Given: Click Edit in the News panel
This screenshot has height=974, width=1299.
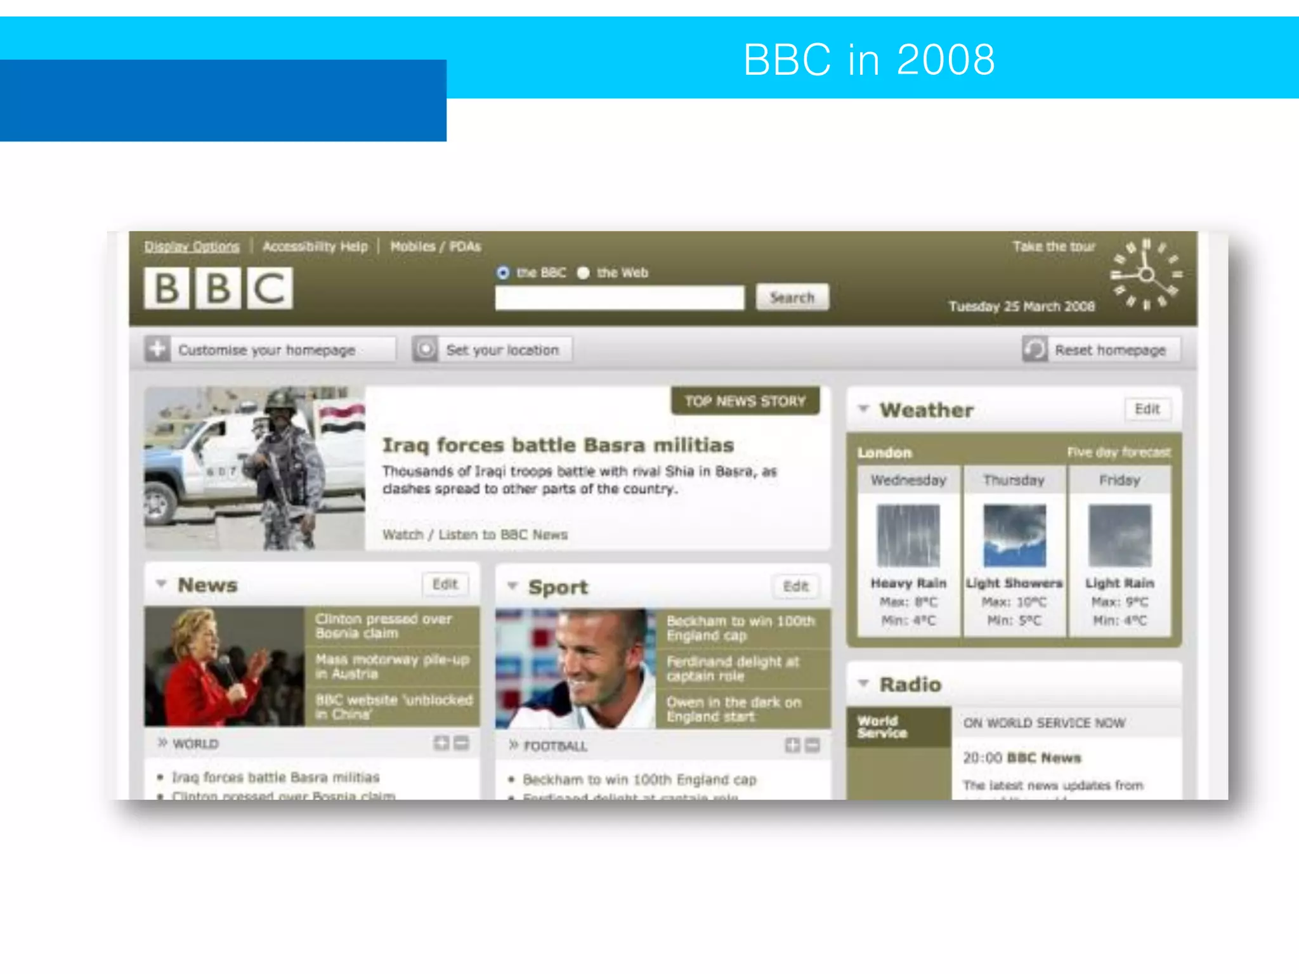Looking at the screenshot, I should (445, 584).
